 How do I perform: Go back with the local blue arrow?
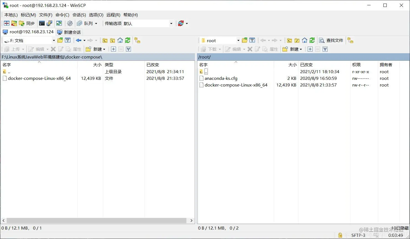[x=79, y=40]
